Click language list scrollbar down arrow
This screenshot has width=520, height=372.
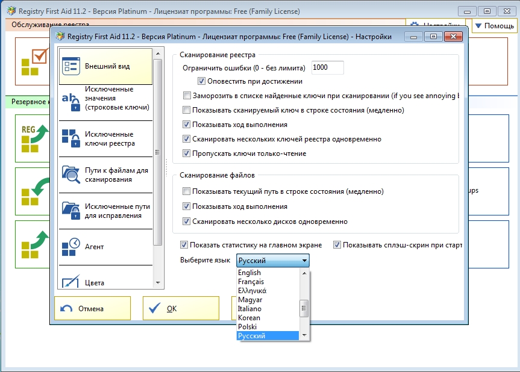[x=304, y=335]
